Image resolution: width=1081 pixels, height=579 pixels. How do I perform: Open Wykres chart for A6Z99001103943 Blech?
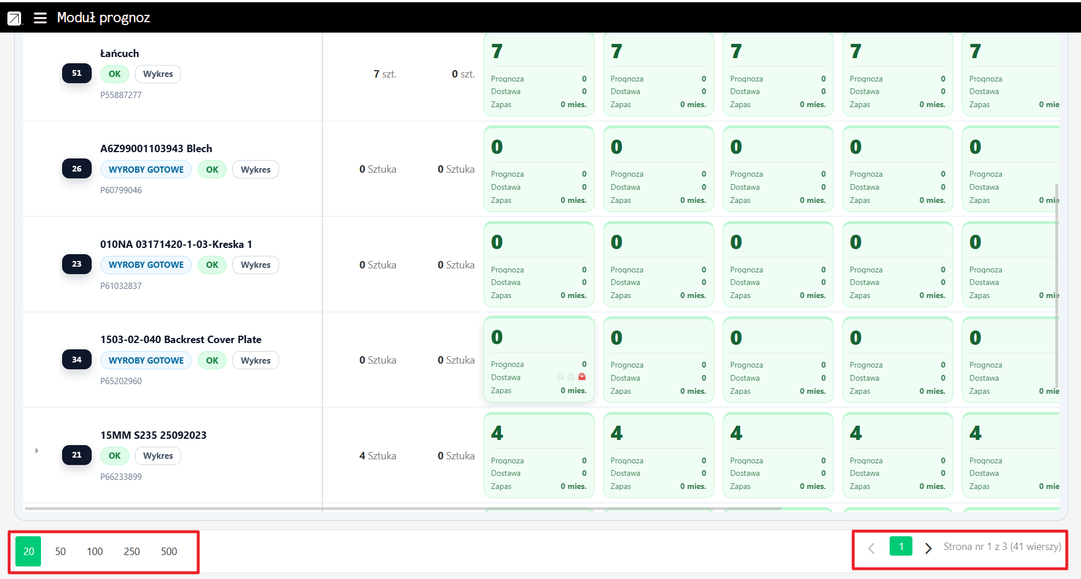tap(256, 170)
